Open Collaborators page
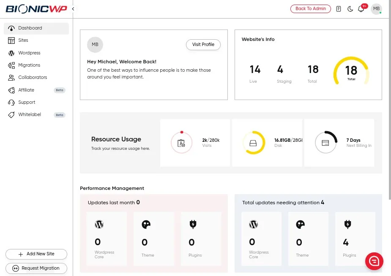This screenshot has width=391, height=276. pyautogui.click(x=36, y=77)
